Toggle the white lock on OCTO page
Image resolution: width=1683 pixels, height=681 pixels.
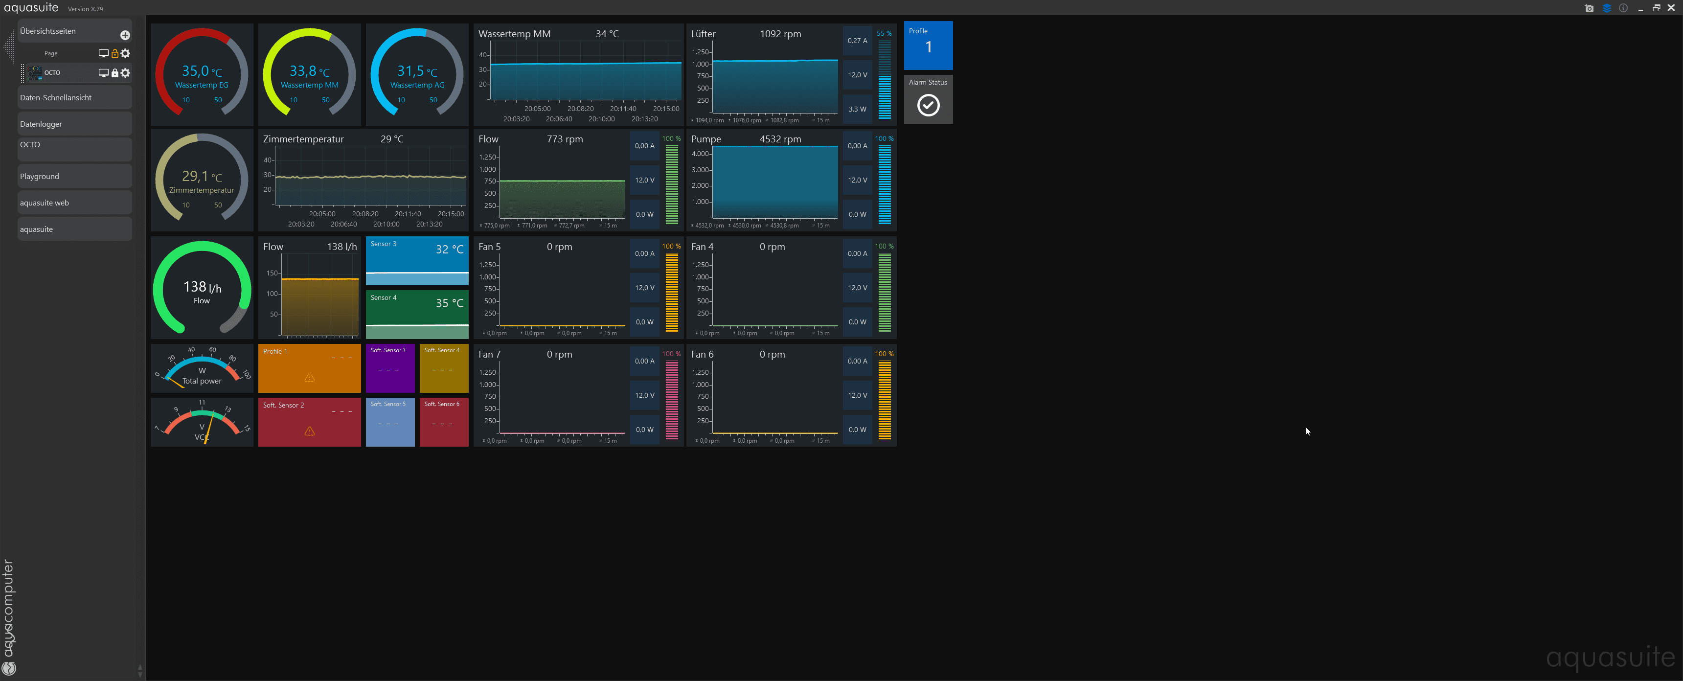pos(115,73)
